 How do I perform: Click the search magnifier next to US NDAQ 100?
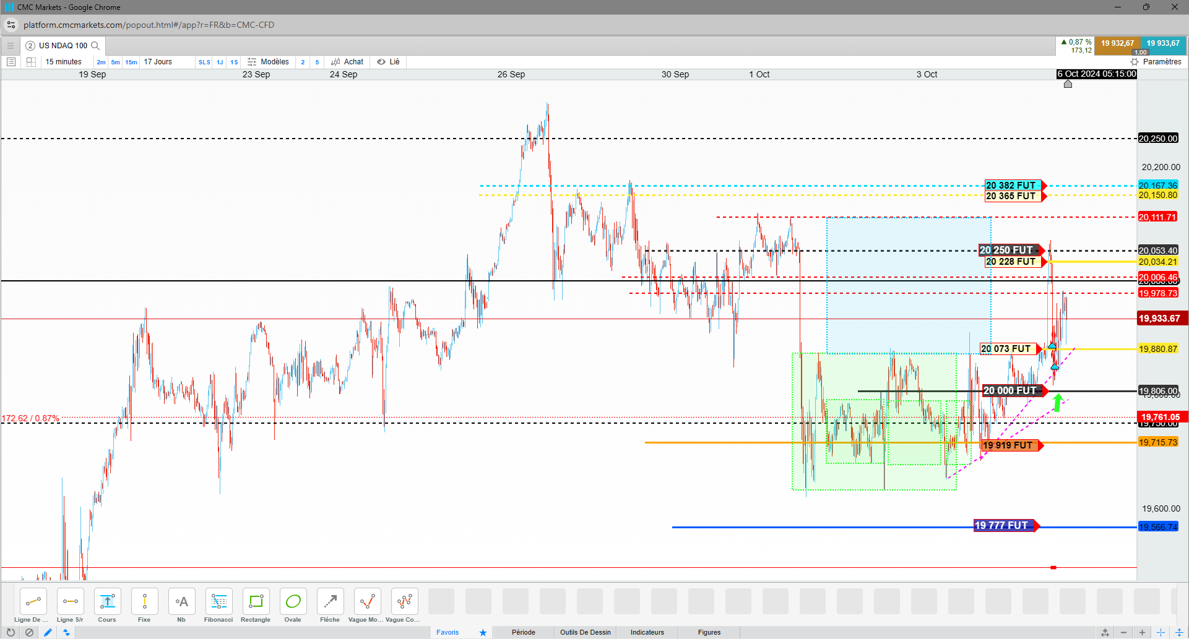click(x=95, y=45)
